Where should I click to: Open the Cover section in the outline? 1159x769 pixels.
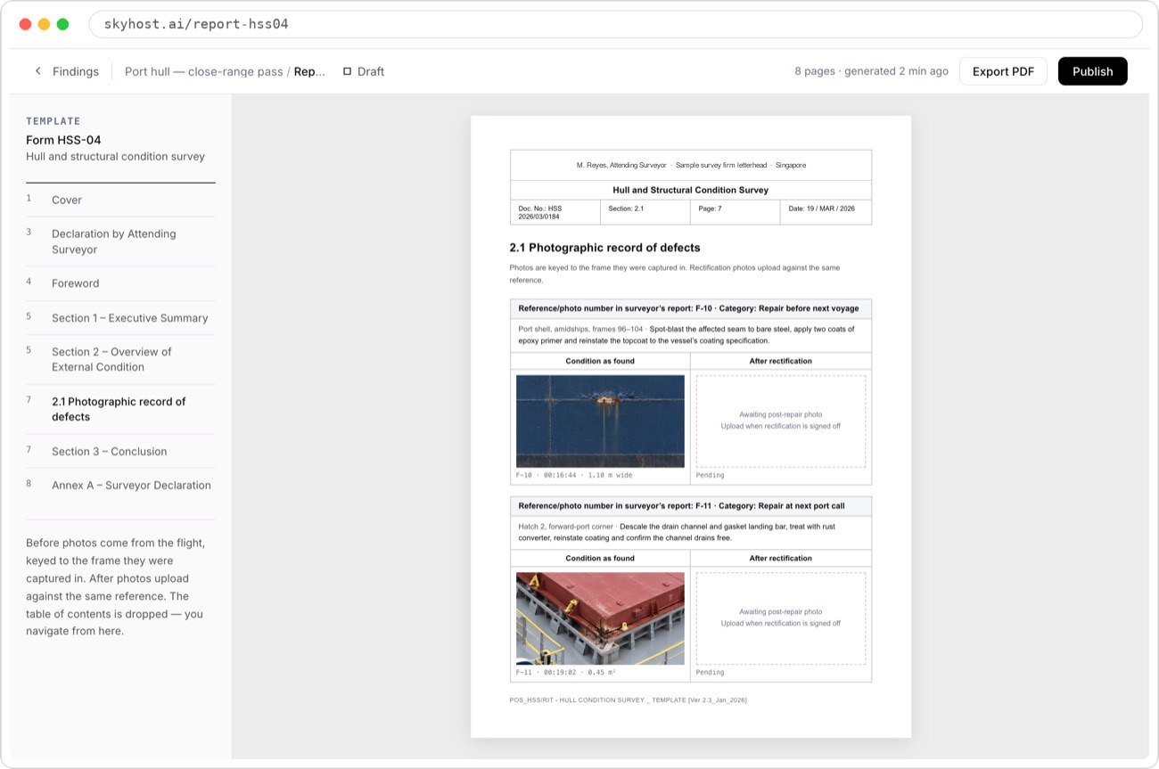[120, 200]
